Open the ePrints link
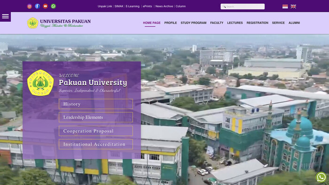The height and width of the screenshot is (185, 329). (147, 6)
